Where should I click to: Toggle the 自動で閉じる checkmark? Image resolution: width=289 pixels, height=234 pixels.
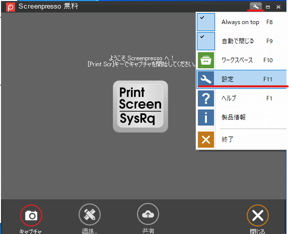[x=206, y=41]
